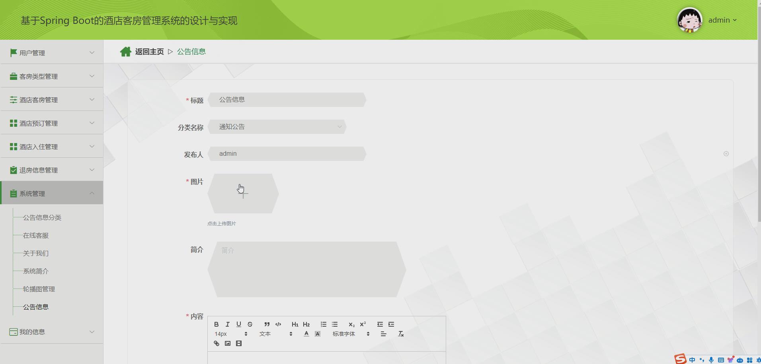This screenshot has height=364, width=761.
Task: Insert a blockquote in the editor
Action: [267, 324]
